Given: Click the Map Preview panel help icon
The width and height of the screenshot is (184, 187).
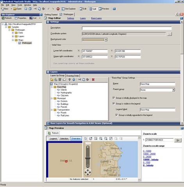Looking at the screenshot, I should point(182,128).
